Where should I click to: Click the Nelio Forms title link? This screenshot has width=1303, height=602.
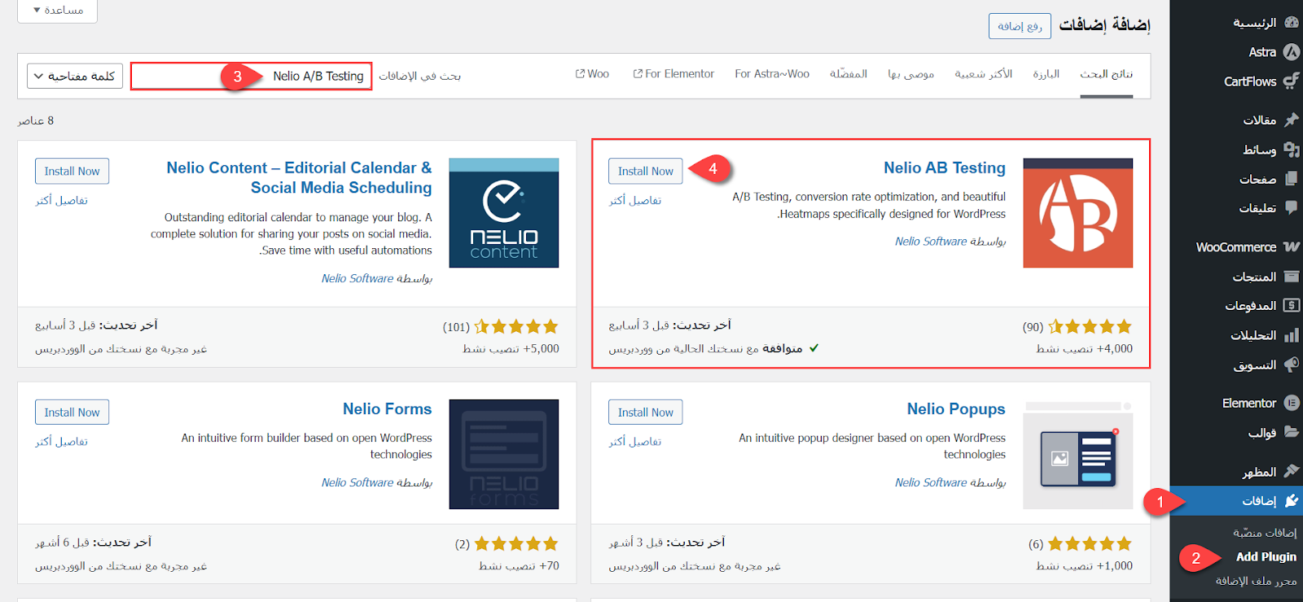pos(387,409)
